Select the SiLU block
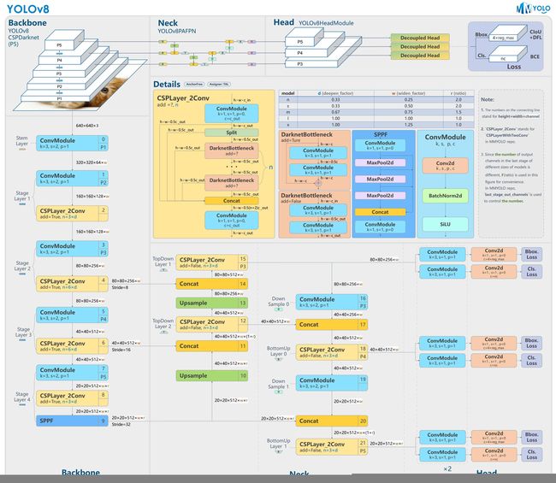 click(445, 224)
